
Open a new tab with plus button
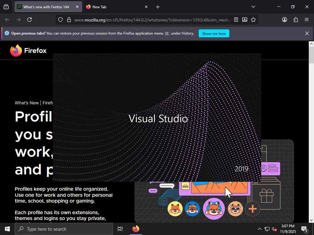click(158, 7)
